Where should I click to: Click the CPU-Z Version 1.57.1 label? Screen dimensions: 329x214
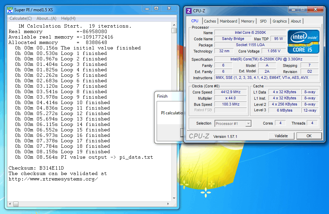(x=225, y=137)
